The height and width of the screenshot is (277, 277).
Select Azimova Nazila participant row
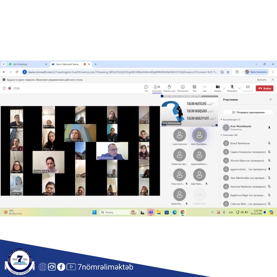247,186
